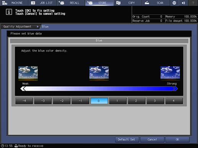This screenshot has width=198, height=148.
Task: Set blue density to -4
Action: pyautogui.click(x=24, y=101)
